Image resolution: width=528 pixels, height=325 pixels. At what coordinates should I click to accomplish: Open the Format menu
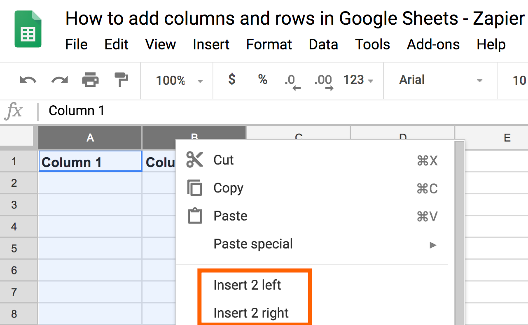(x=269, y=44)
